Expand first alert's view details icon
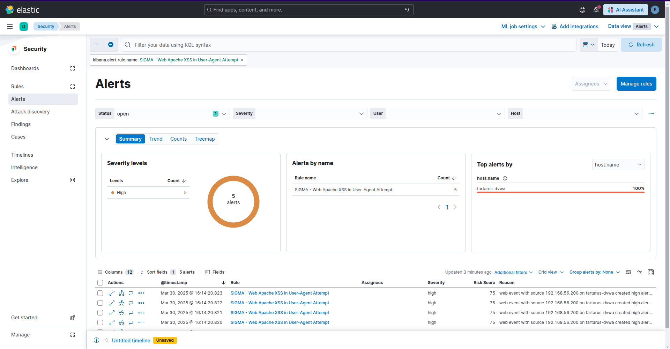670x349 pixels. coord(112,293)
